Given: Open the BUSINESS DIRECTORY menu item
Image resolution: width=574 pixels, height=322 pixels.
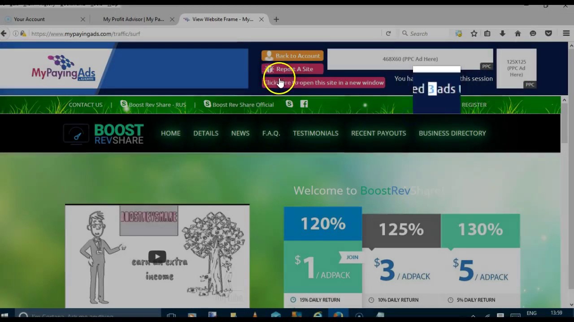Looking at the screenshot, I should click(452, 133).
